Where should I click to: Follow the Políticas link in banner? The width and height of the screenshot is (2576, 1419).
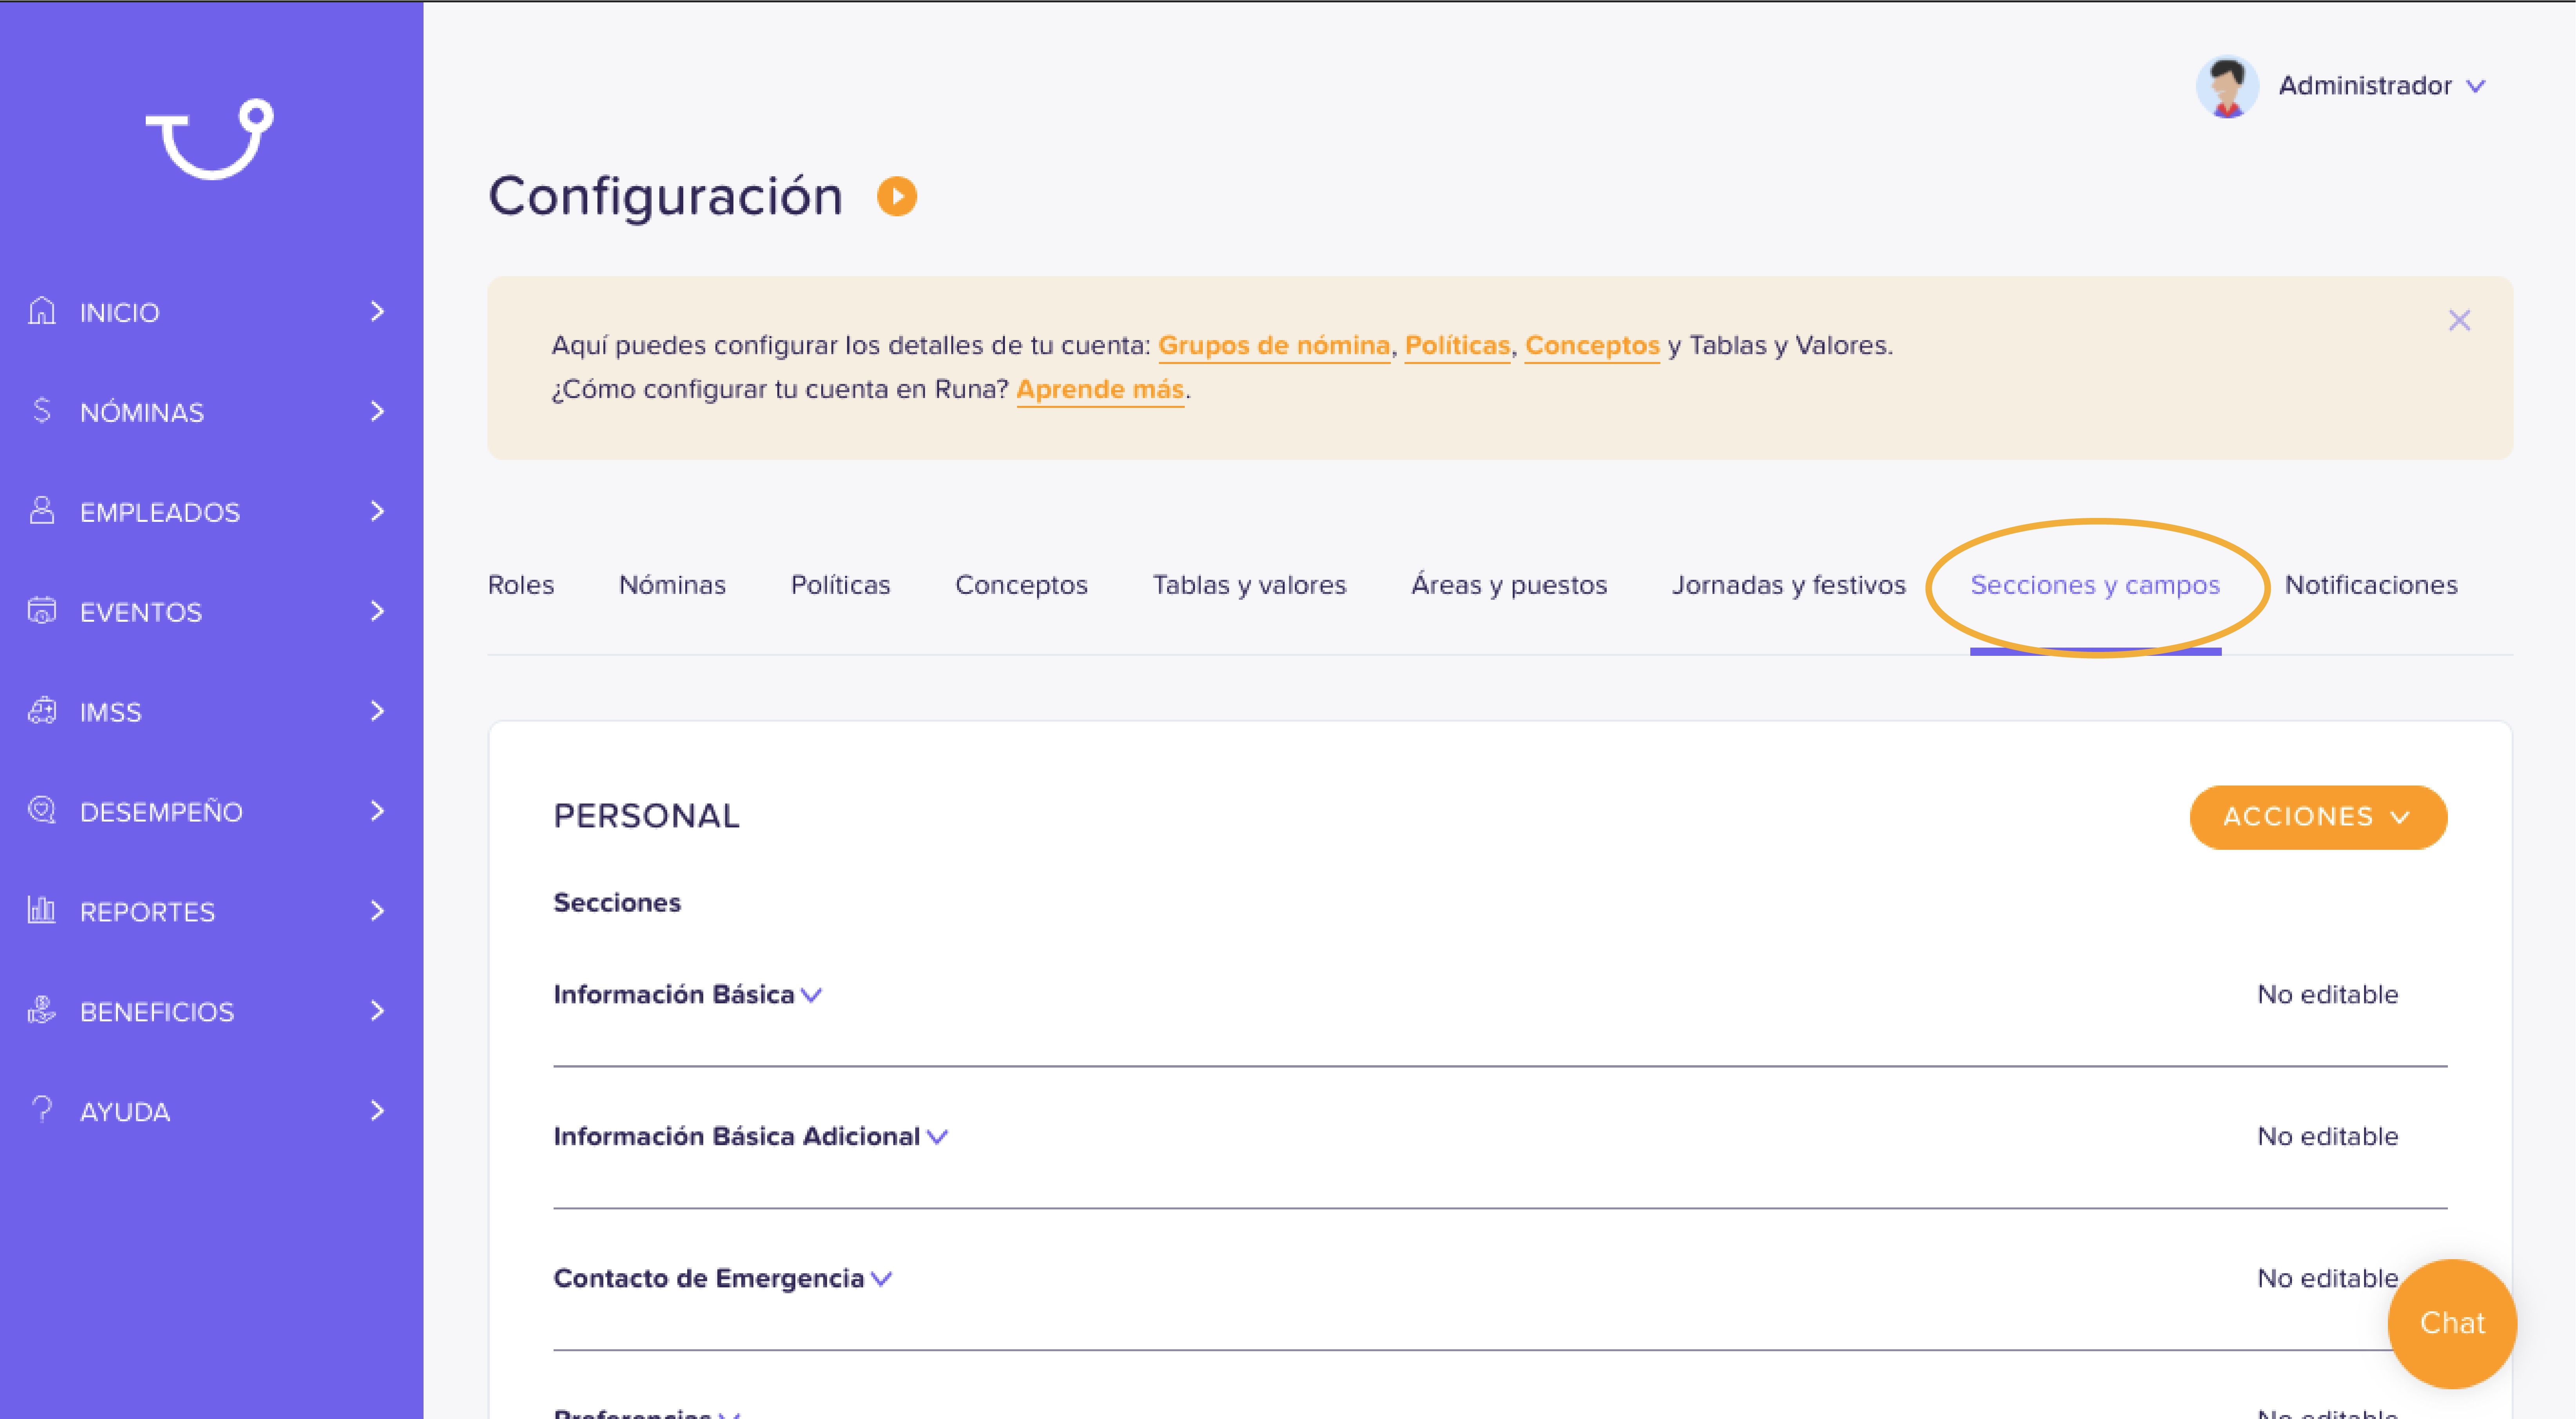pos(1457,345)
